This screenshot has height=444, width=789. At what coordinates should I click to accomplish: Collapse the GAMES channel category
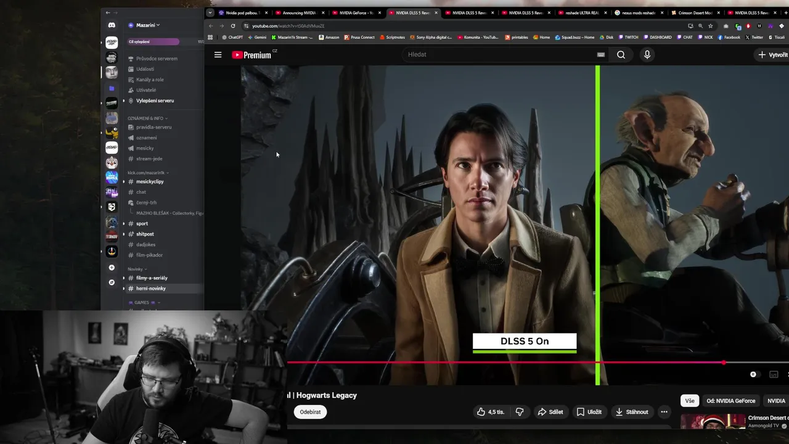[144, 303]
